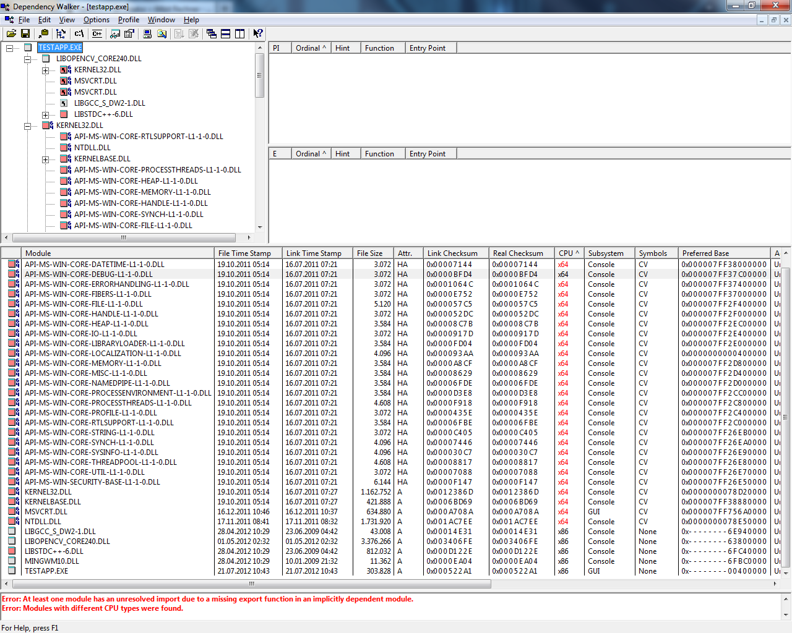Open the File menu

pos(24,20)
